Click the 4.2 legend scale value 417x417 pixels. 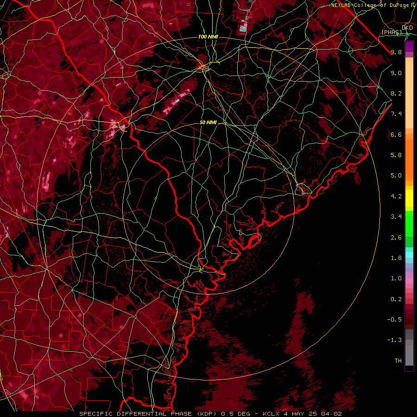[x=396, y=196]
